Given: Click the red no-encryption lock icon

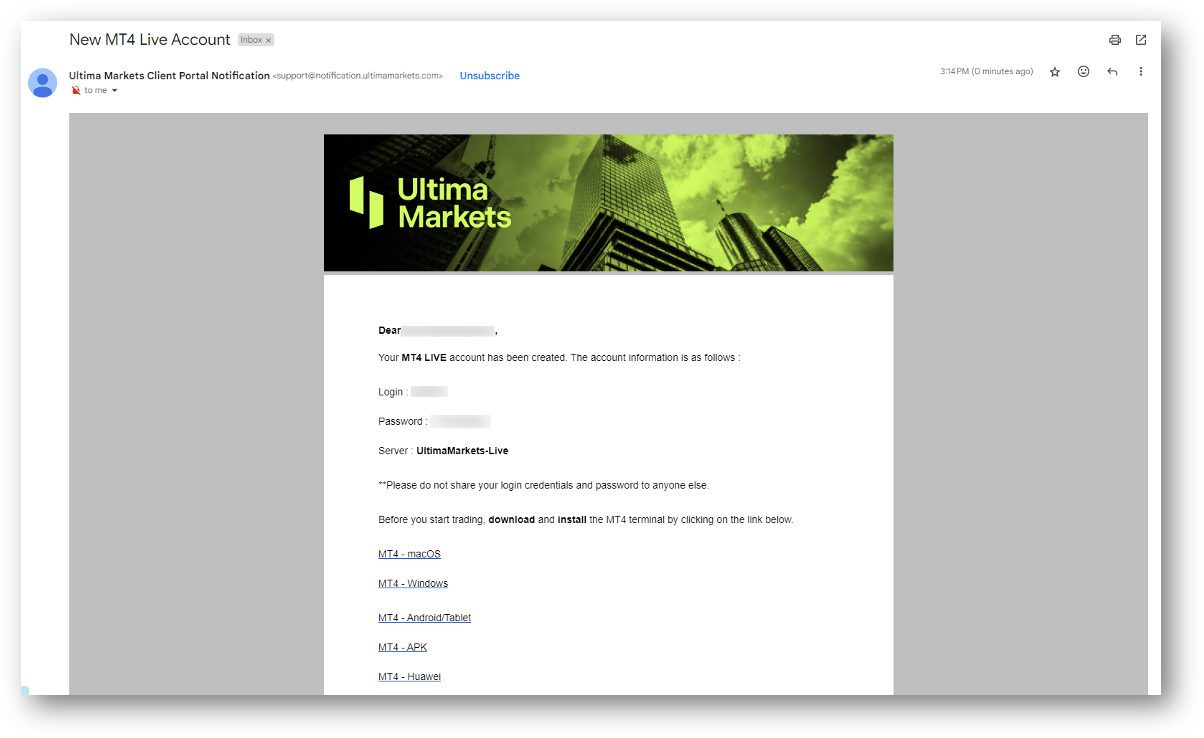Looking at the screenshot, I should pos(76,90).
